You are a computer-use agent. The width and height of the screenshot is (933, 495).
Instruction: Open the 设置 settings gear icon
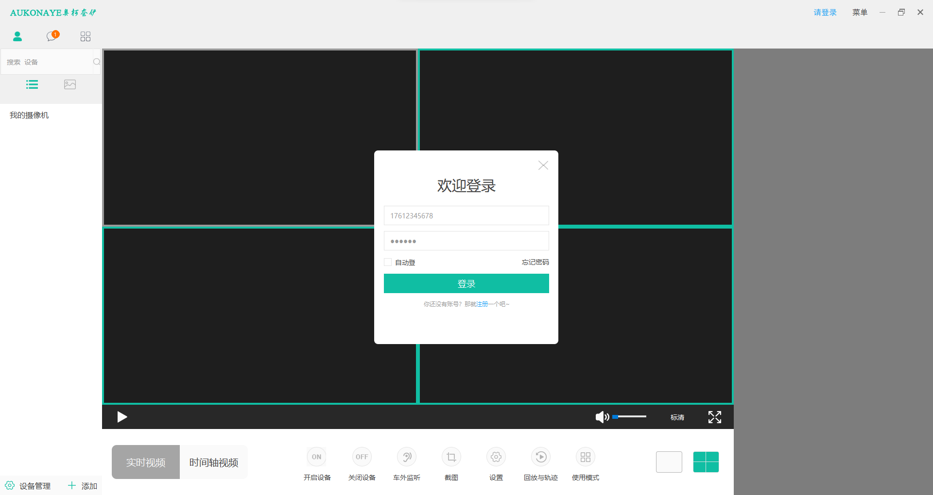coord(496,457)
